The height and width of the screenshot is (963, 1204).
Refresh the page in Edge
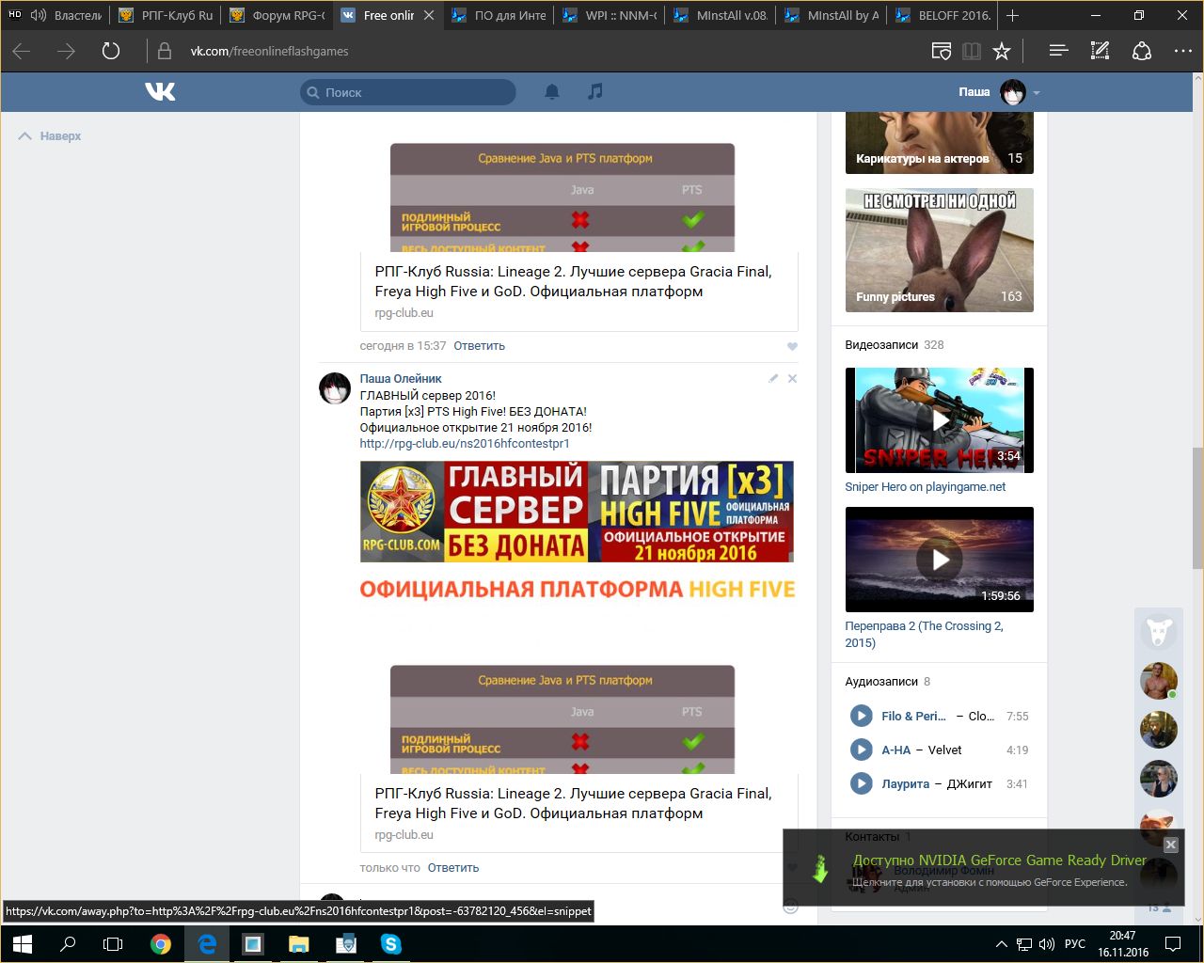tap(111, 51)
